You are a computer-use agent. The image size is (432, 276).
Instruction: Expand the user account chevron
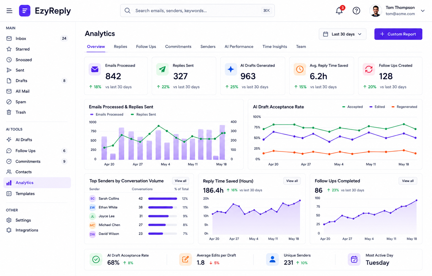tap(423, 11)
